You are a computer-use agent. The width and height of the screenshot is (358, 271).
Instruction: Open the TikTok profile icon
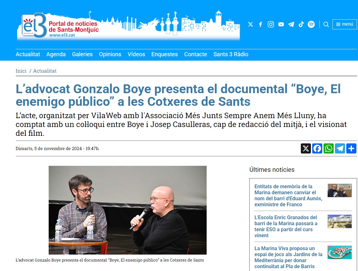[x=301, y=24]
